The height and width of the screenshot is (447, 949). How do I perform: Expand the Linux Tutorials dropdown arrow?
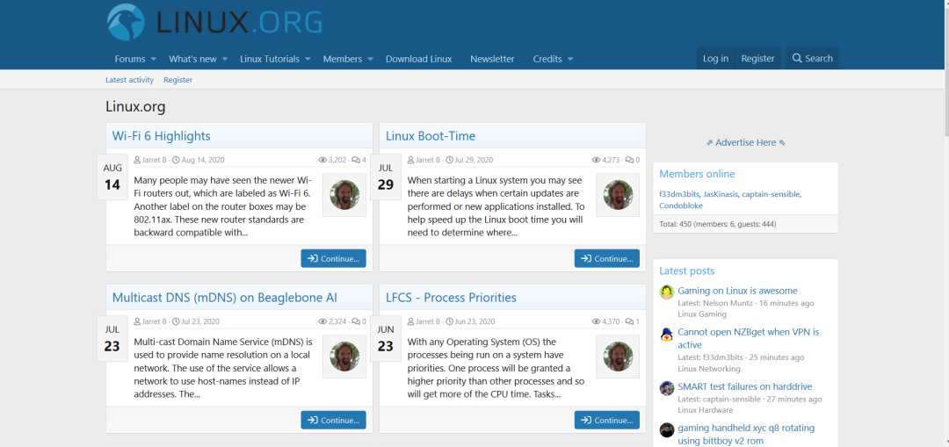308,59
